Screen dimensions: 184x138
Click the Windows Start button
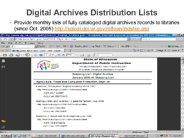click(x=6, y=136)
